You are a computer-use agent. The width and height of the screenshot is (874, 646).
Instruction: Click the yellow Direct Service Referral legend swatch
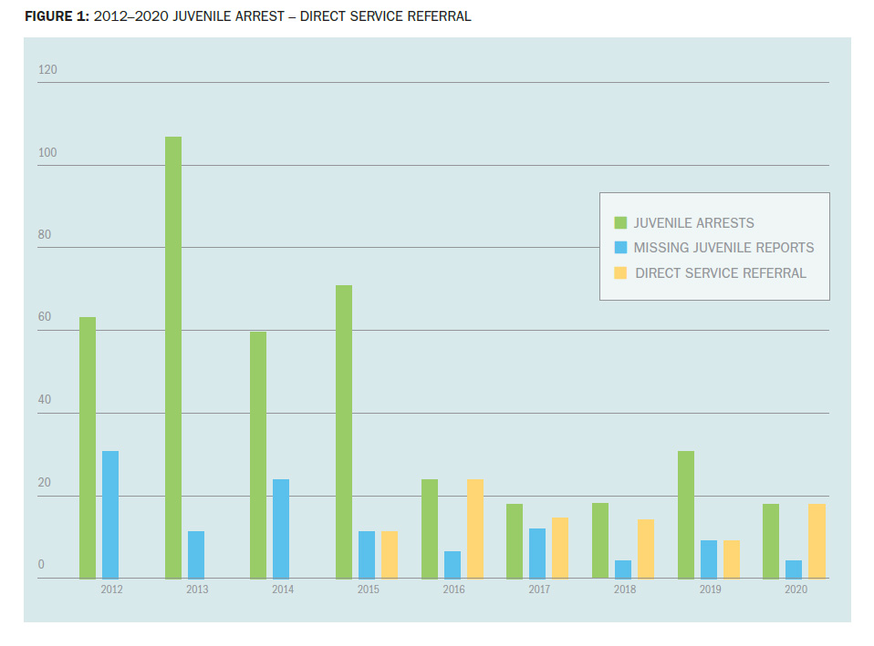click(x=620, y=272)
